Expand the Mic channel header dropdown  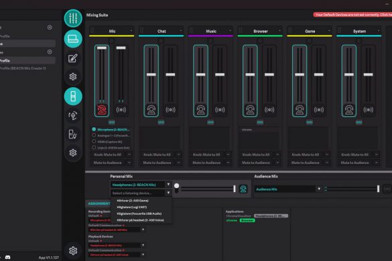pyautogui.click(x=131, y=31)
